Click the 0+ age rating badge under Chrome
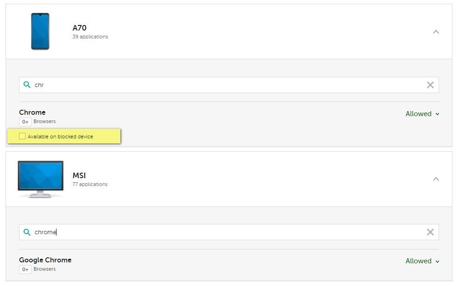The height and width of the screenshot is (286, 458). (x=25, y=122)
